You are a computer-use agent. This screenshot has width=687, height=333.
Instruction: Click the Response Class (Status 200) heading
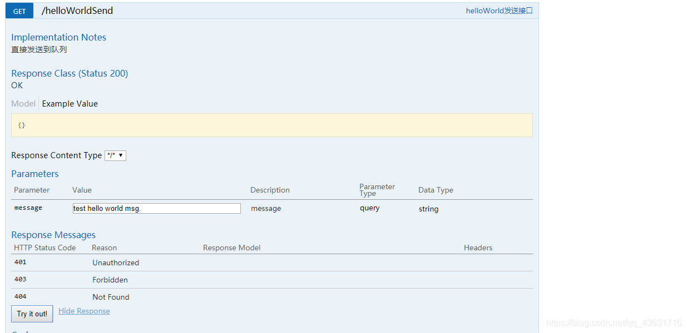coord(70,73)
